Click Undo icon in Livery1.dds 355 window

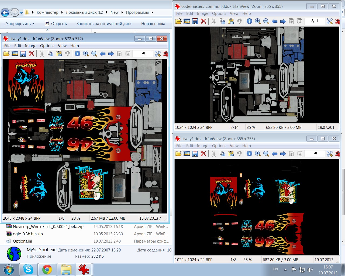[x=239, y=154]
